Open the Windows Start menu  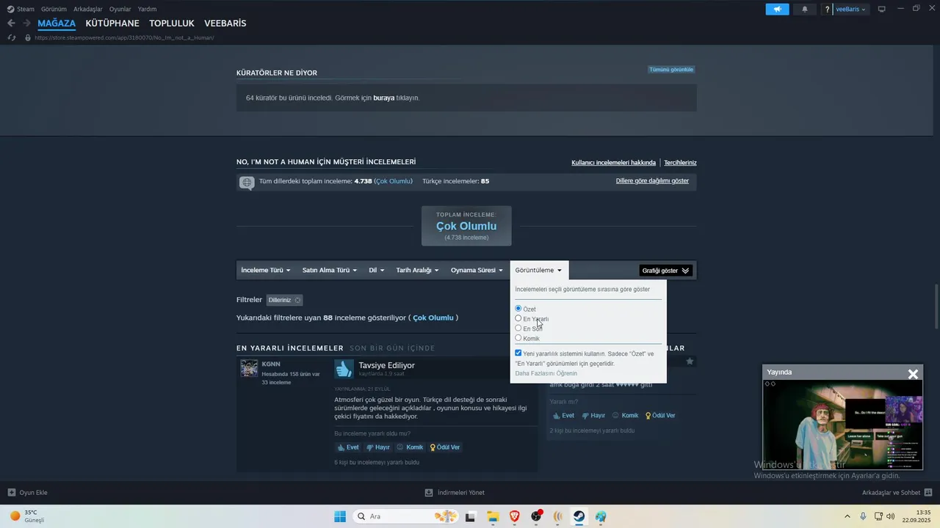point(340,516)
